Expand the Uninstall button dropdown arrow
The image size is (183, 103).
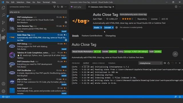pos(113,27)
